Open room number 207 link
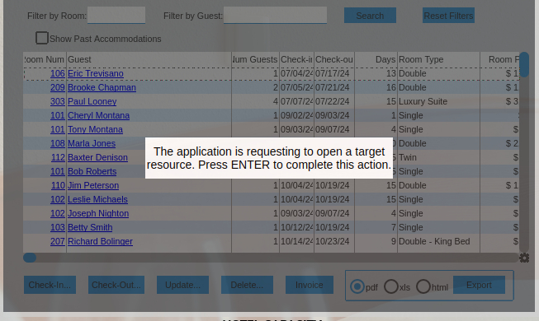 tap(58, 241)
